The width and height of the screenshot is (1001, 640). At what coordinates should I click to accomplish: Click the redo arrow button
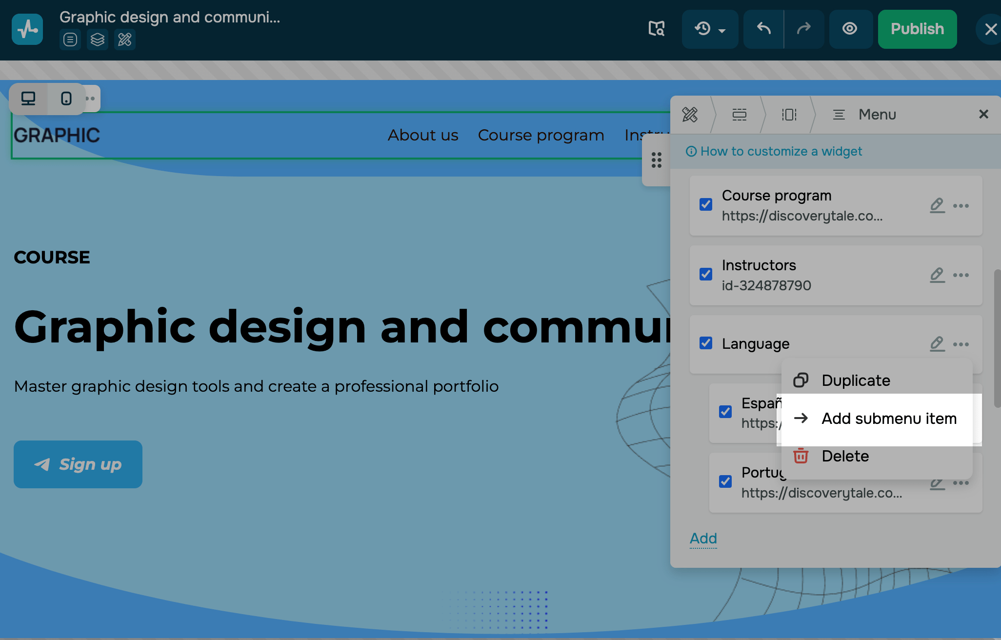pyautogui.click(x=803, y=29)
